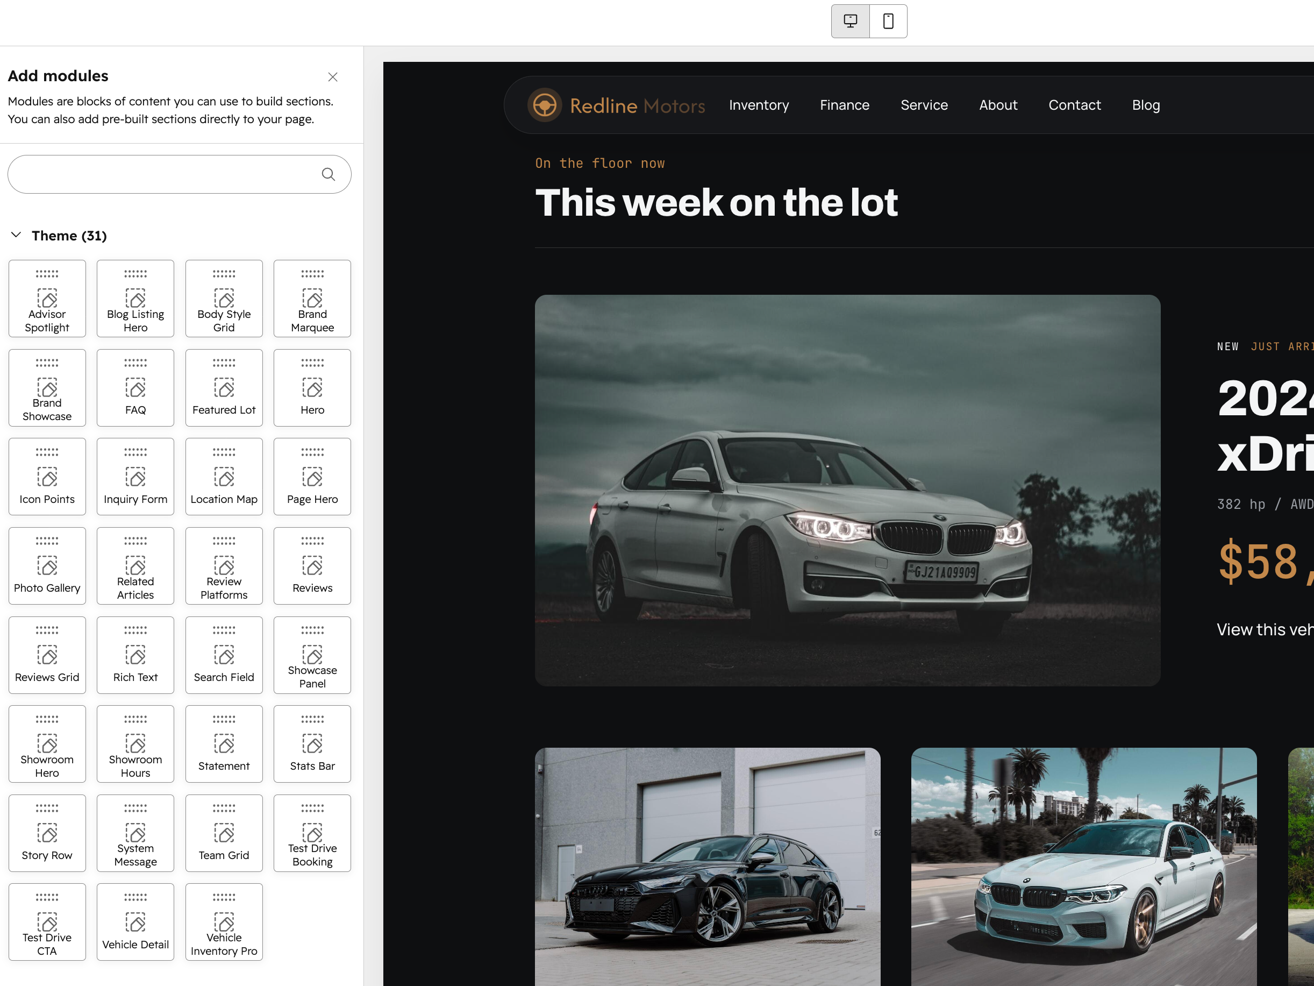Open the Service nav menu item

[924, 105]
